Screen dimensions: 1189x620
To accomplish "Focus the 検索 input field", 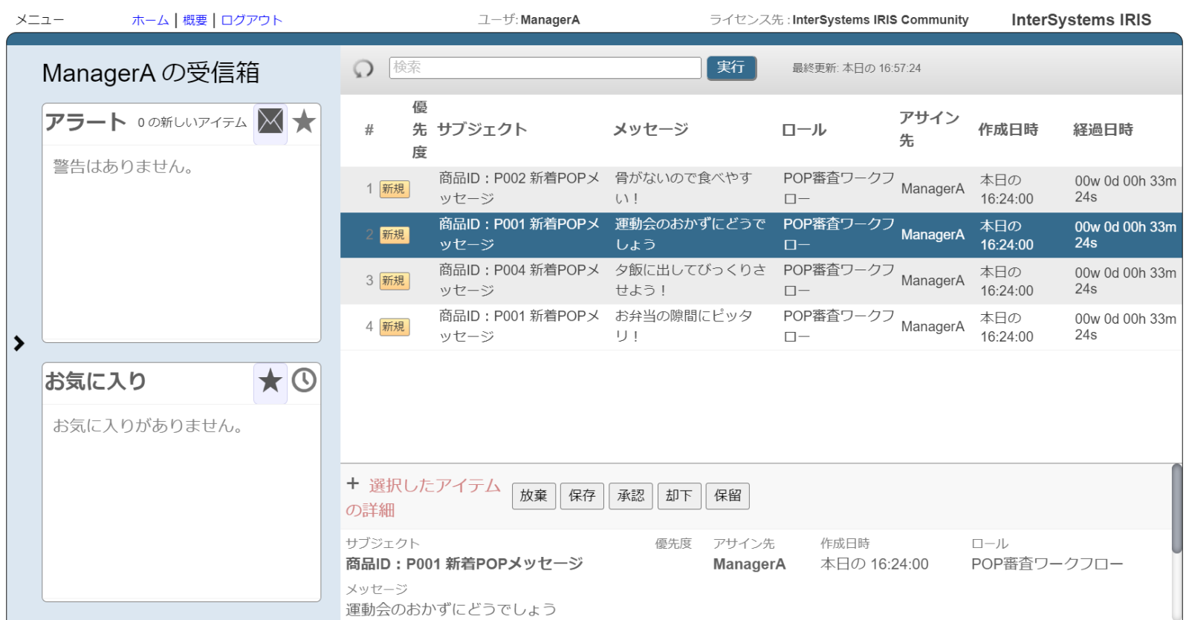I will click(545, 68).
